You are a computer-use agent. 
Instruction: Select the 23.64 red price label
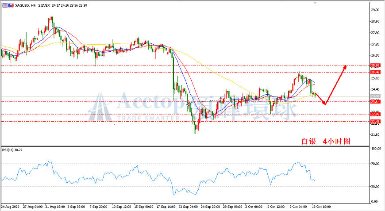point(375,102)
